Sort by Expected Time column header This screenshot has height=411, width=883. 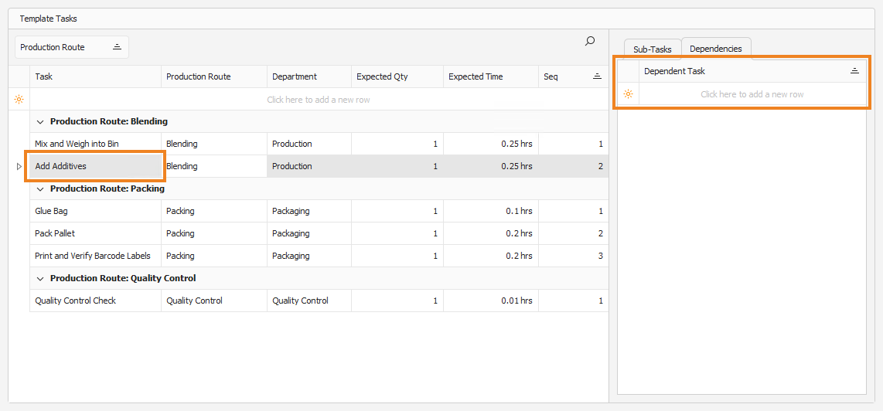(x=491, y=76)
